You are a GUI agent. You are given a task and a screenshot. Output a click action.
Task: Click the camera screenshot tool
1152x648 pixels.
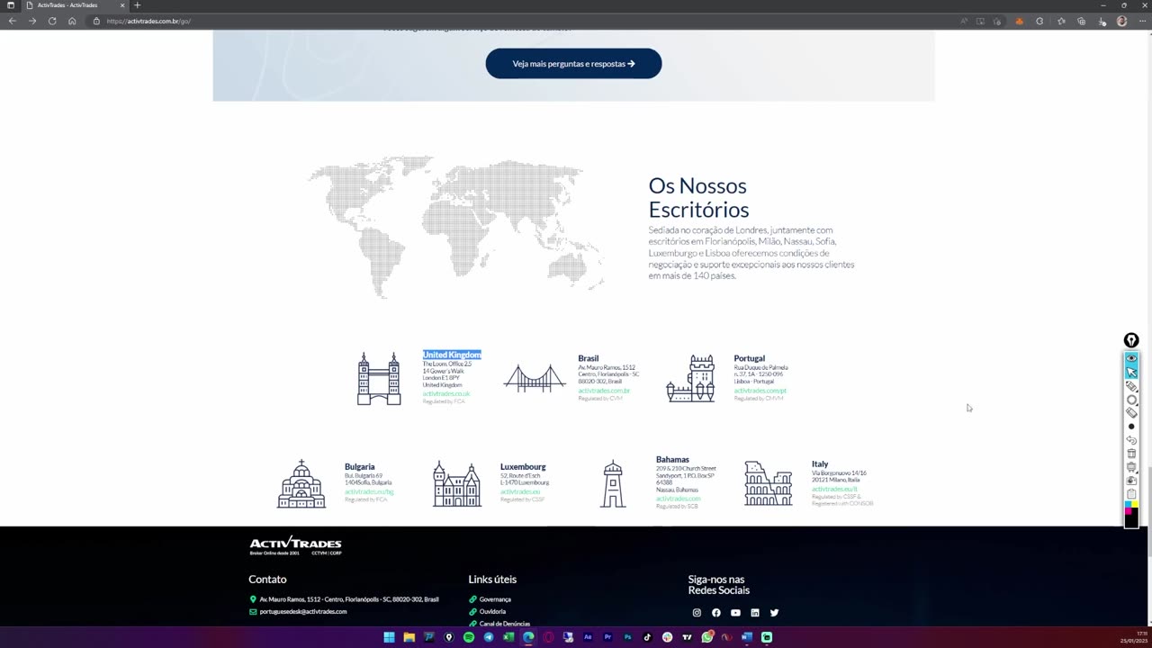pos(1131,481)
